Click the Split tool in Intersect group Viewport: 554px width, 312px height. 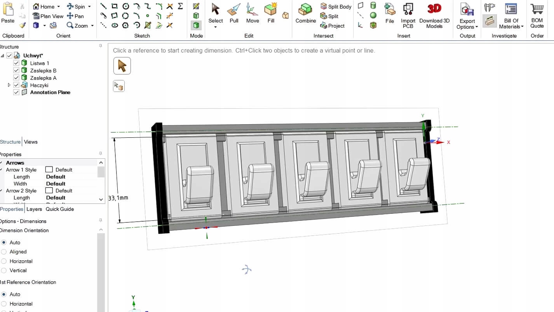click(329, 16)
